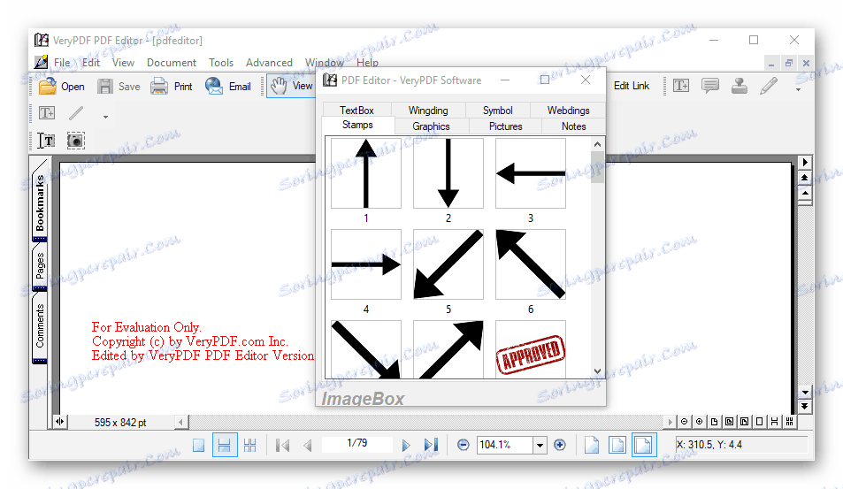The image size is (843, 489).
Task: Jump to the last page
Action: coord(431,446)
